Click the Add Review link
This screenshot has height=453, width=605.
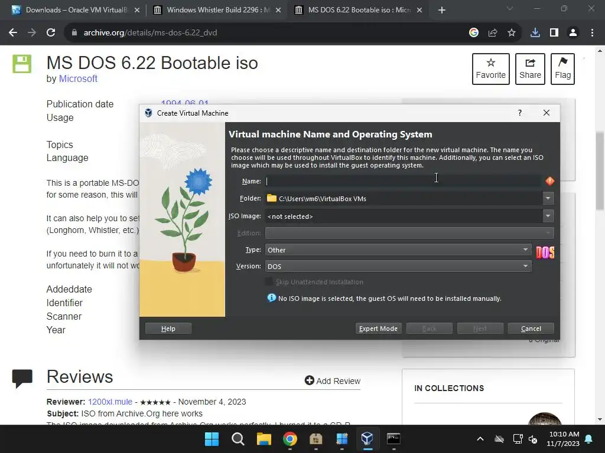click(333, 380)
